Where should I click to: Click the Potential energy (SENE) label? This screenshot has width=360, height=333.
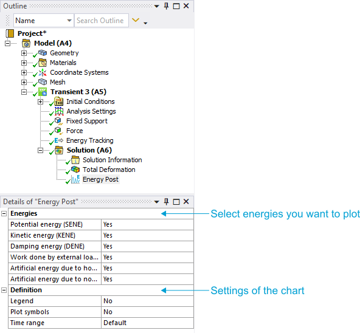pyautogui.click(x=46, y=224)
